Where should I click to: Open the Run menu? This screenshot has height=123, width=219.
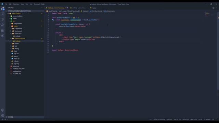[31, 4]
